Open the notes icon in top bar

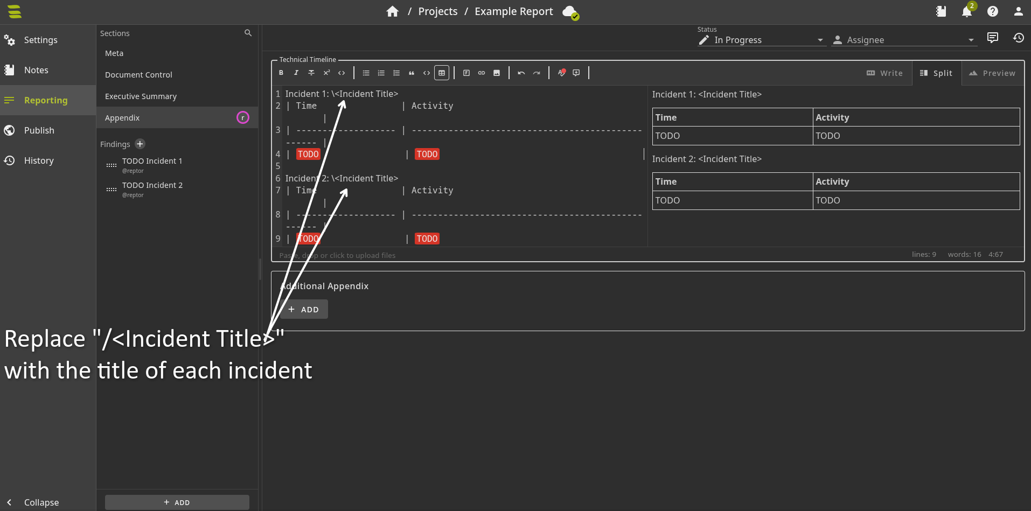click(x=941, y=11)
